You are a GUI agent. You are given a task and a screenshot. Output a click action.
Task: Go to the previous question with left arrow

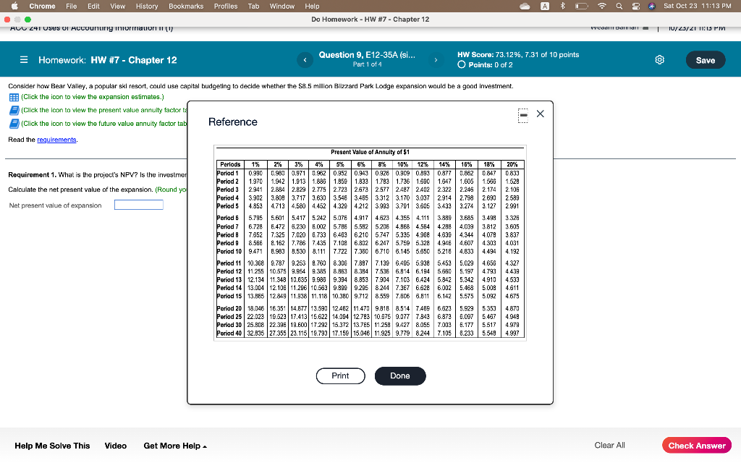point(305,61)
